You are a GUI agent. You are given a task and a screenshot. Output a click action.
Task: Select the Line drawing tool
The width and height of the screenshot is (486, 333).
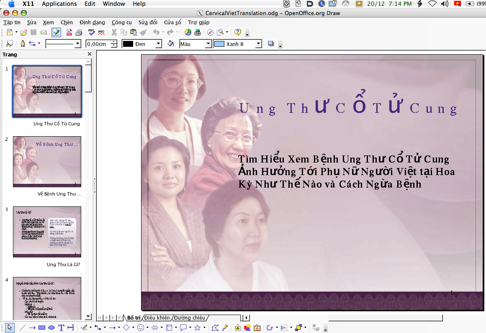click(x=23, y=328)
